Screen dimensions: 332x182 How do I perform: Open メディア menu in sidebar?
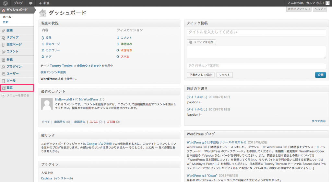coord(13,38)
